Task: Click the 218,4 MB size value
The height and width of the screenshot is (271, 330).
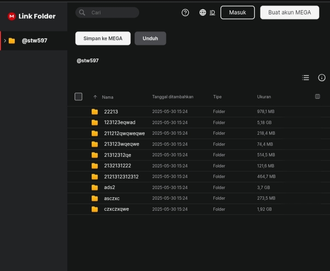Action: (x=266, y=133)
